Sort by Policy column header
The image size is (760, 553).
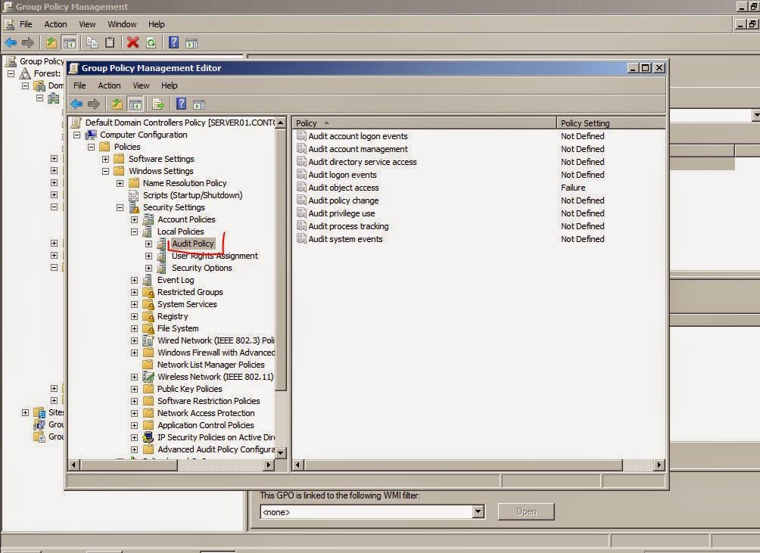(x=425, y=123)
